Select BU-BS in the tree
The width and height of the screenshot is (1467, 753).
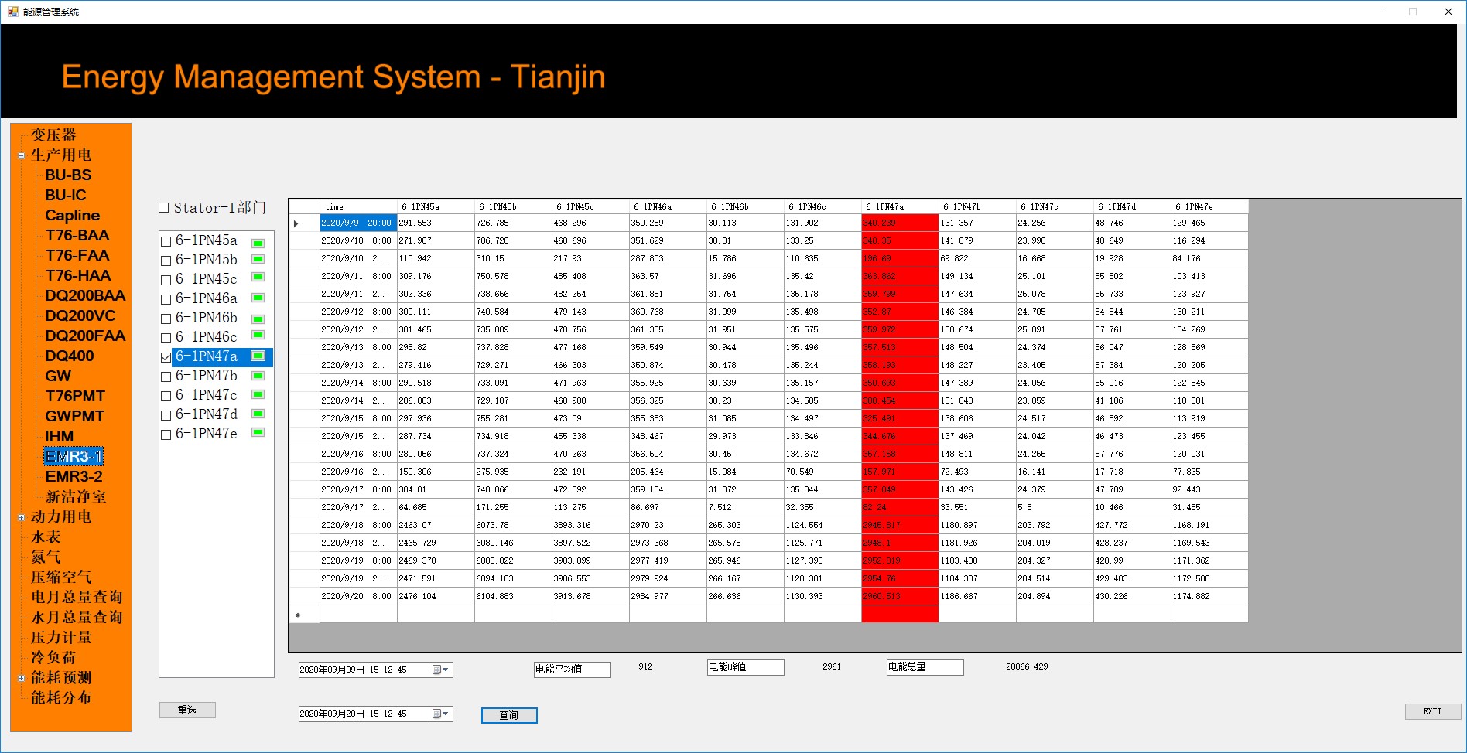click(x=68, y=175)
